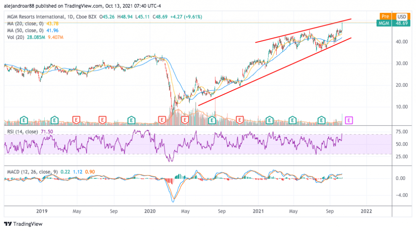Click the MACD line value 1.12

click(78, 172)
